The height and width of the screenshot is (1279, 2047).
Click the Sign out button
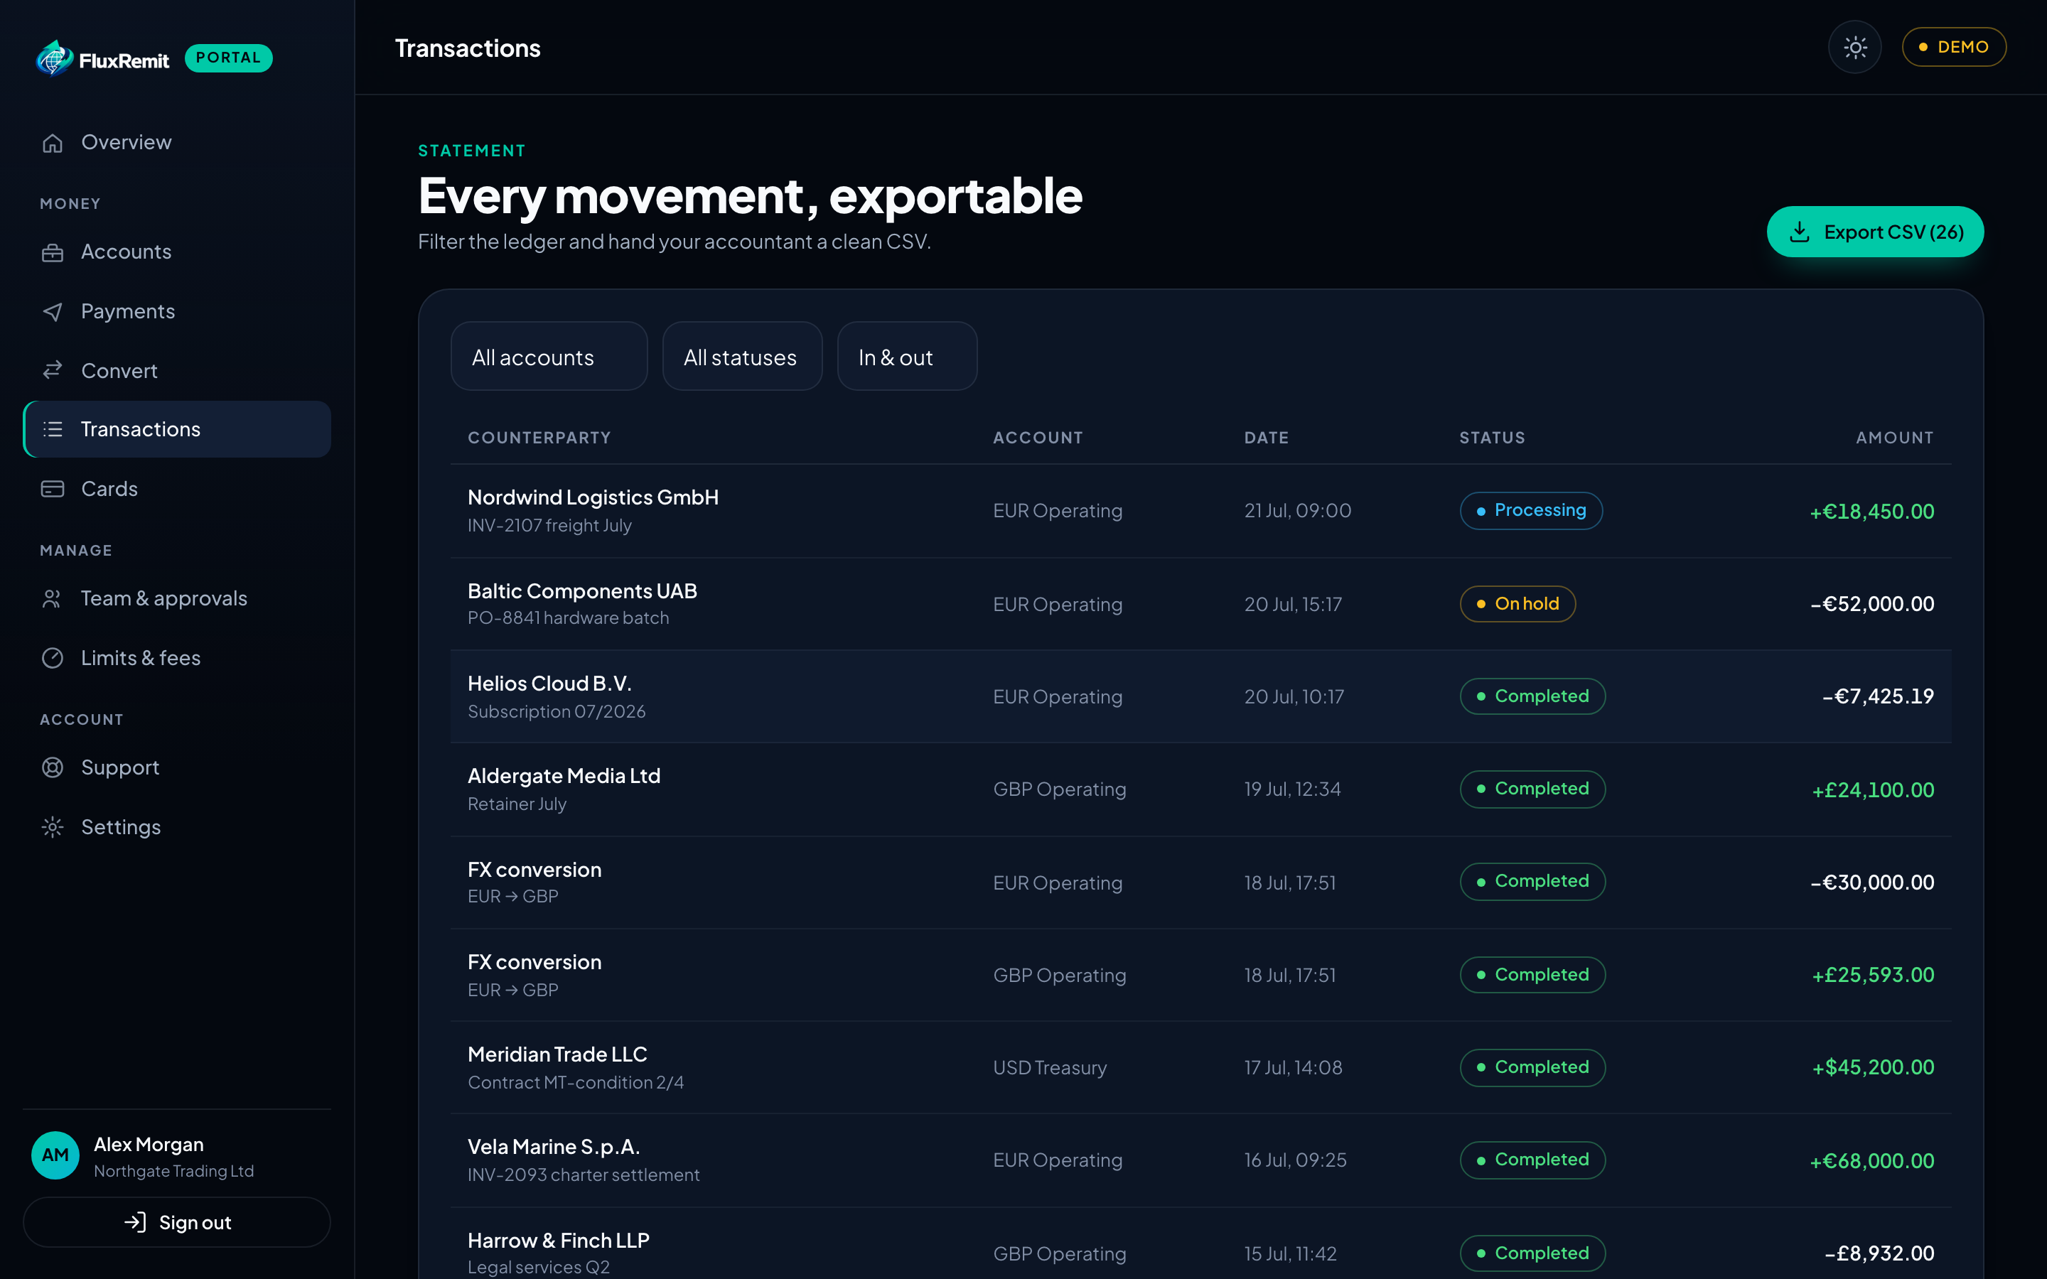177,1222
